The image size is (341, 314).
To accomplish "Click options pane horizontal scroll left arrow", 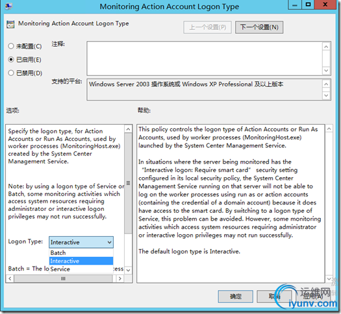I will [10, 278].
